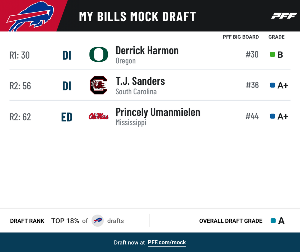Click the PFF BIG BOARD column header

click(x=241, y=37)
